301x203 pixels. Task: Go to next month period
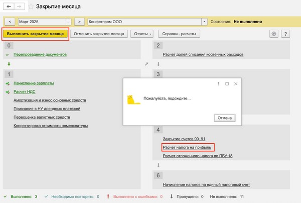click(79, 22)
